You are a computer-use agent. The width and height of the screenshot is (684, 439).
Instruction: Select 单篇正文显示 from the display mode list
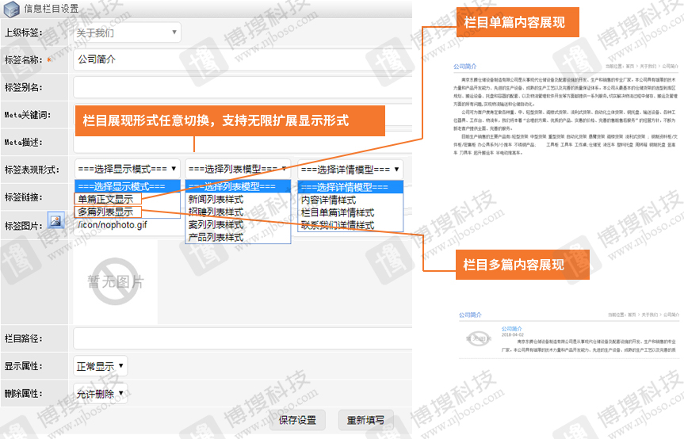point(106,200)
